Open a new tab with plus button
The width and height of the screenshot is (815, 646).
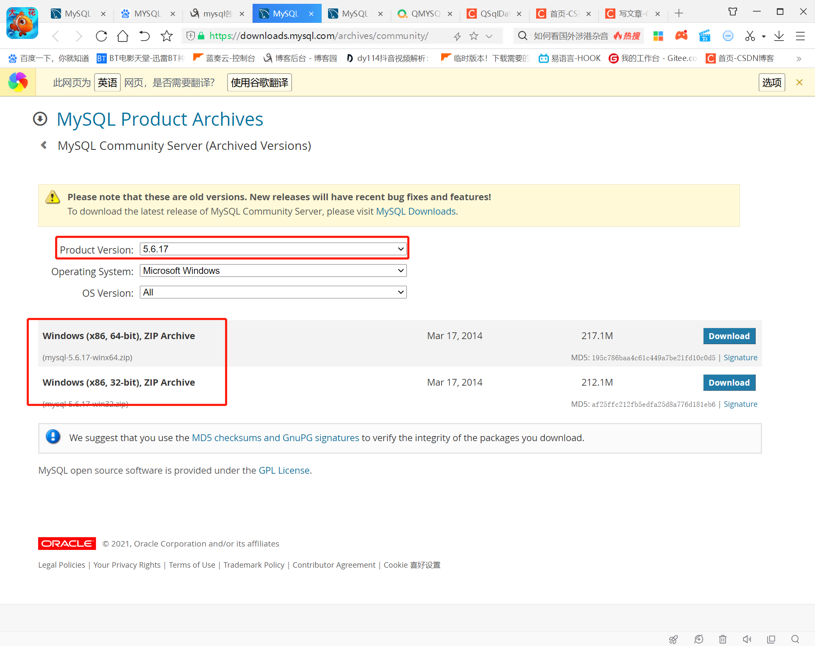(679, 14)
